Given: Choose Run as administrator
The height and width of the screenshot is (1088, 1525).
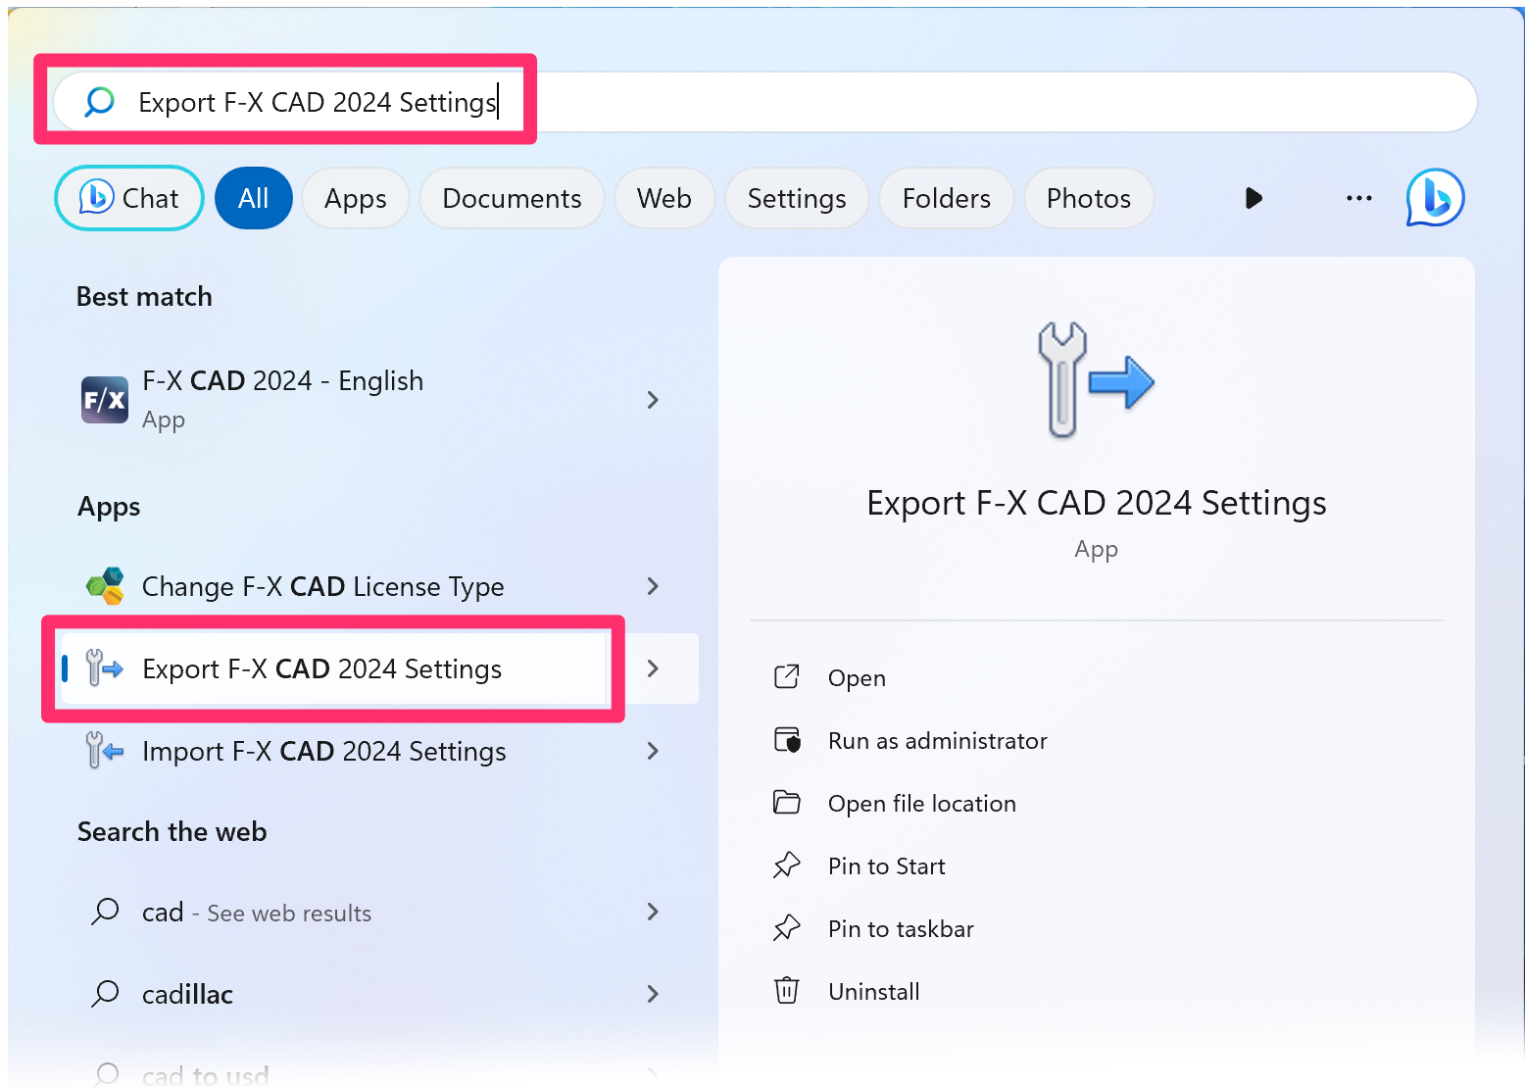Looking at the screenshot, I should (x=937, y=740).
